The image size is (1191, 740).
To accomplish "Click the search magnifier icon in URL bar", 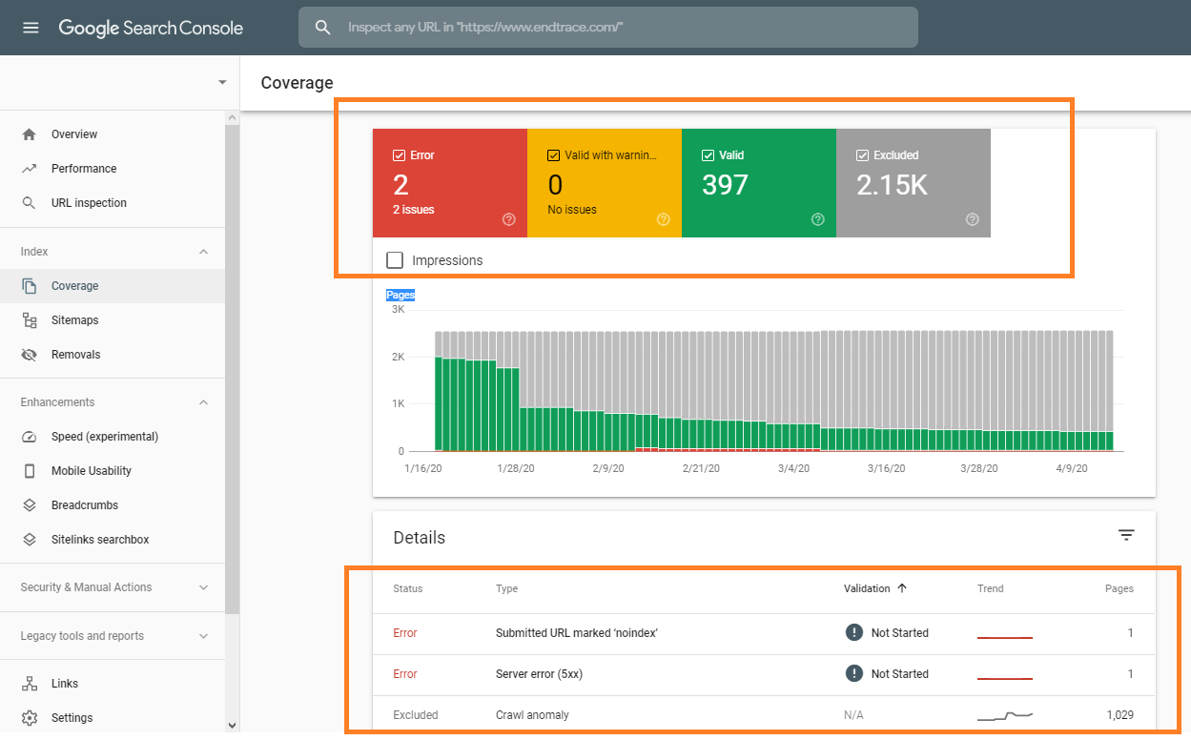I will 324,28.
